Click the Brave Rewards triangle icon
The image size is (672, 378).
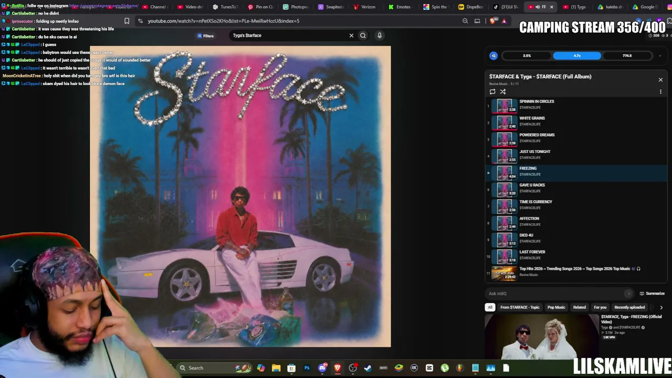[504, 21]
